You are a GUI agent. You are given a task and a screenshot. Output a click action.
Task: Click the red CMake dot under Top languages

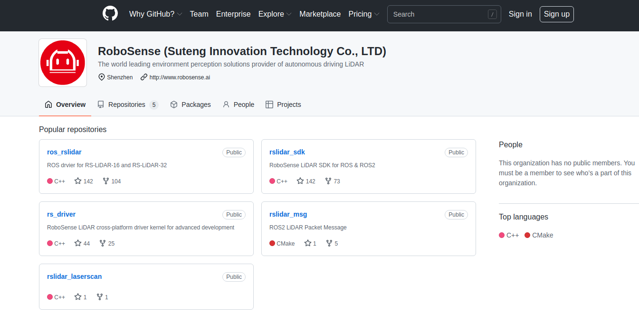pos(527,235)
